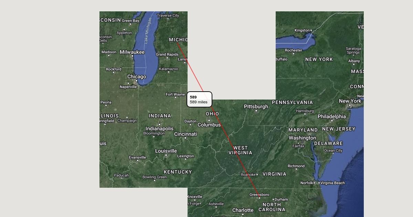Select the Fort Wayne city marker
The image size is (413, 217).
[x=175, y=97]
